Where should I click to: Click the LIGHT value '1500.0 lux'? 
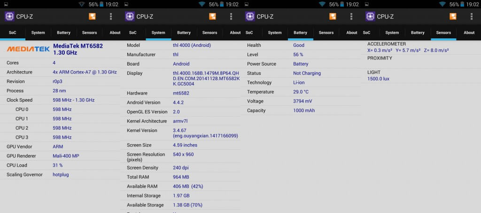coord(378,79)
